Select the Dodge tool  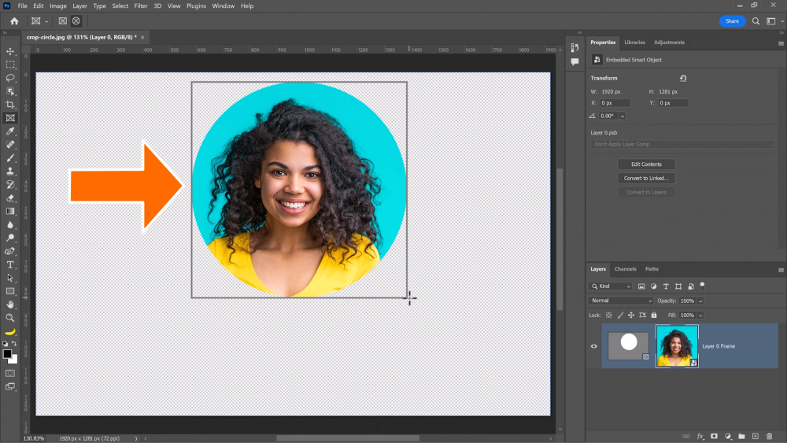[10, 238]
